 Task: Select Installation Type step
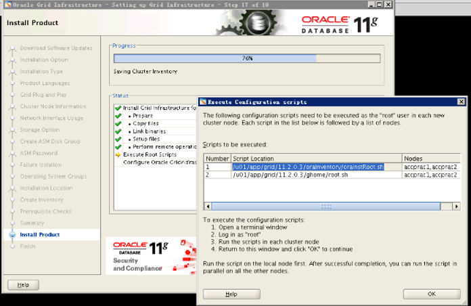pyautogui.click(x=41, y=72)
